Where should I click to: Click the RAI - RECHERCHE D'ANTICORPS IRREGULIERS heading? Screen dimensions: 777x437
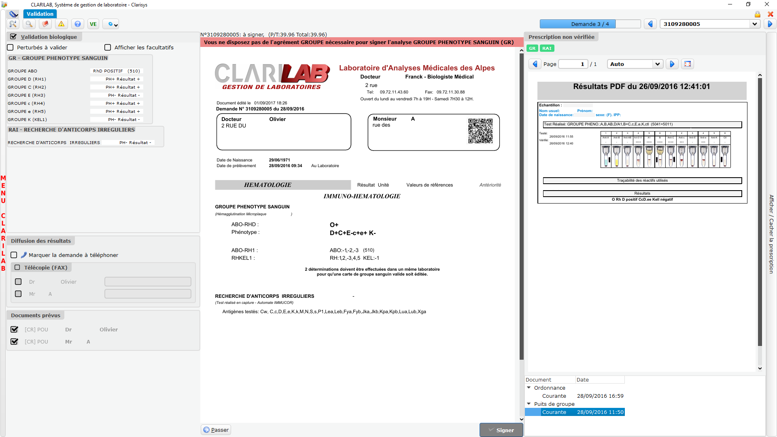[x=72, y=130]
